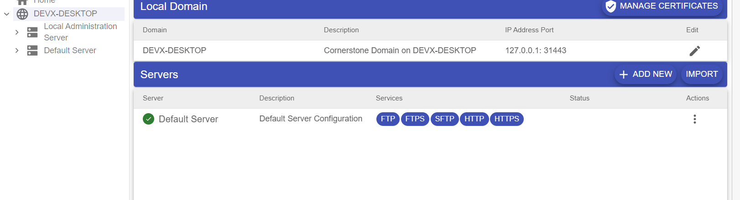Viewport: 740px width, 200px height.
Task: Click the shield icon on Manage Certificates
Action: tap(610, 6)
